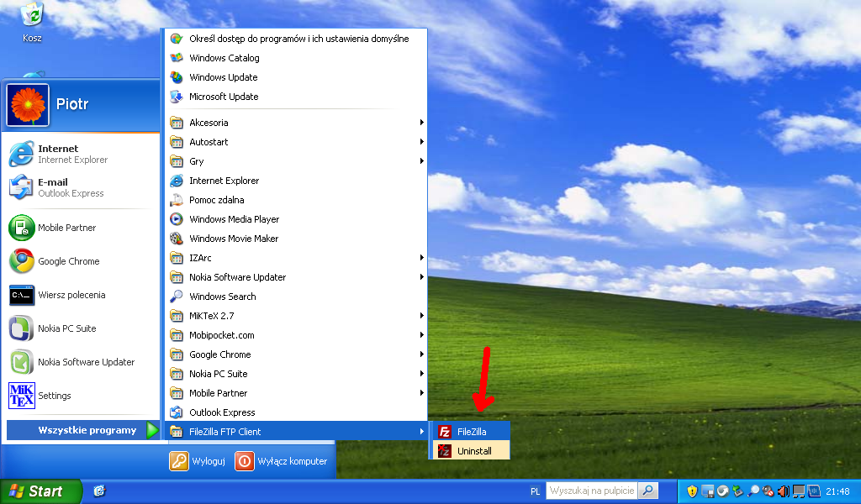Launch Nokia PC Suite from recent programs
The width and height of the screenshot is (861, 504).
[81, 328]
